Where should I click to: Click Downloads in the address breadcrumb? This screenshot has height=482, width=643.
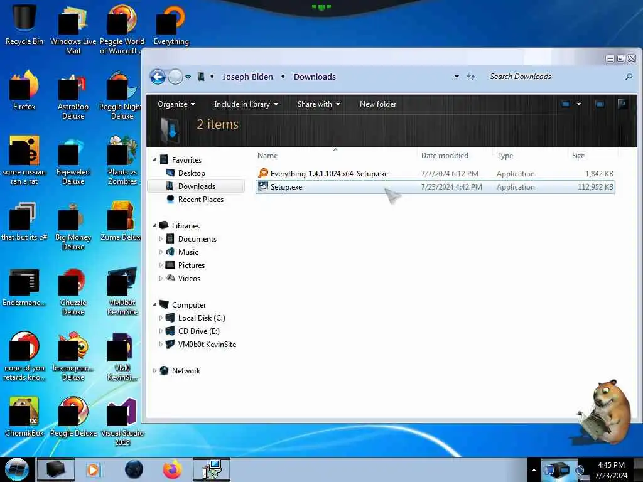(x=315, y=77)
